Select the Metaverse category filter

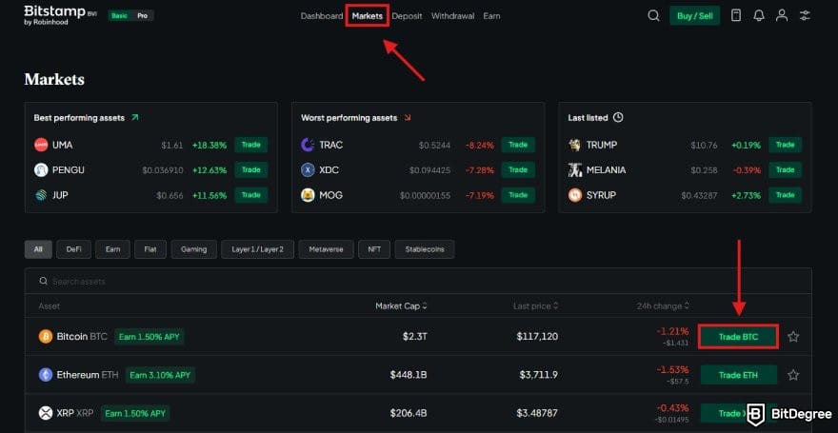(x=326, y=249)
